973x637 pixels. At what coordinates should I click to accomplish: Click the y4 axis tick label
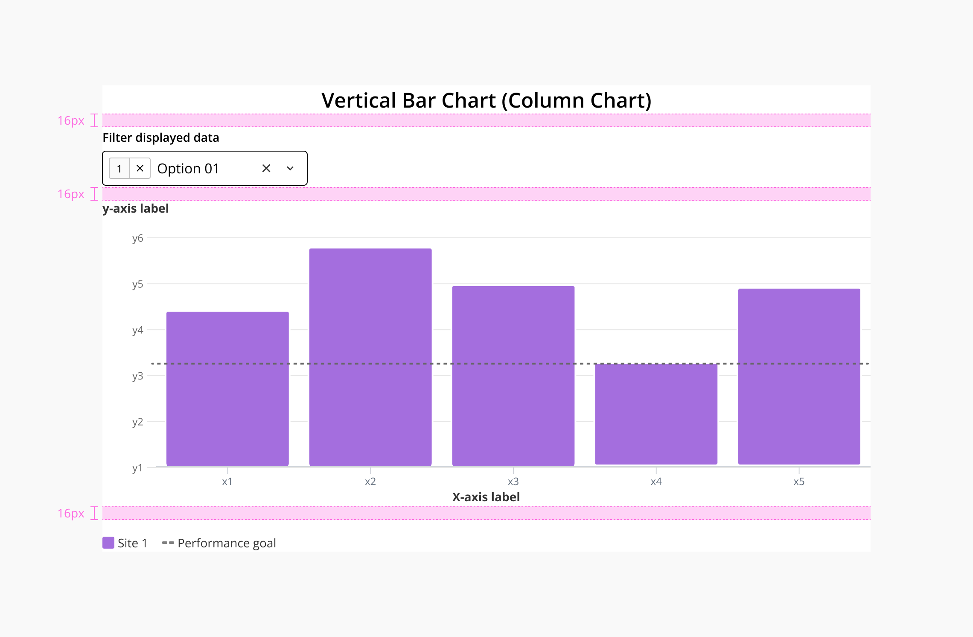[x=137, y=330]
